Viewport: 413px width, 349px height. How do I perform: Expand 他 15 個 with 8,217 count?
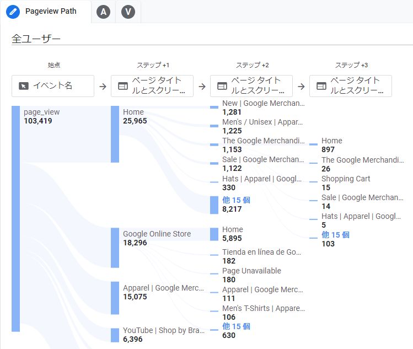pyautogui.click(x=236, y=200)
